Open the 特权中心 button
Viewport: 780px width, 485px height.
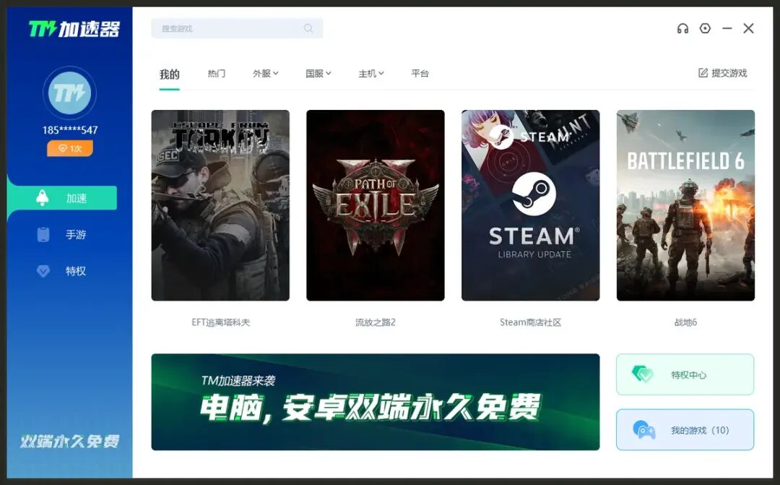(685, 374)
